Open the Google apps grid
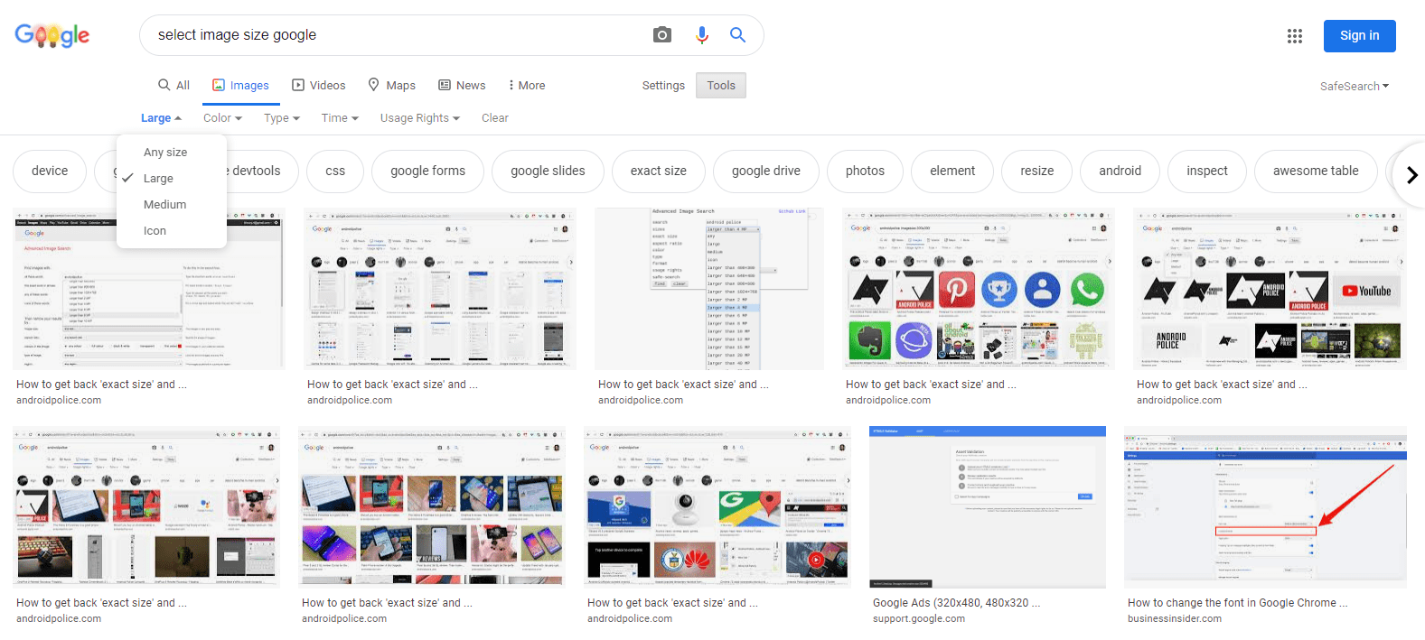The image size is (1425, 640). coord(1295,36)
